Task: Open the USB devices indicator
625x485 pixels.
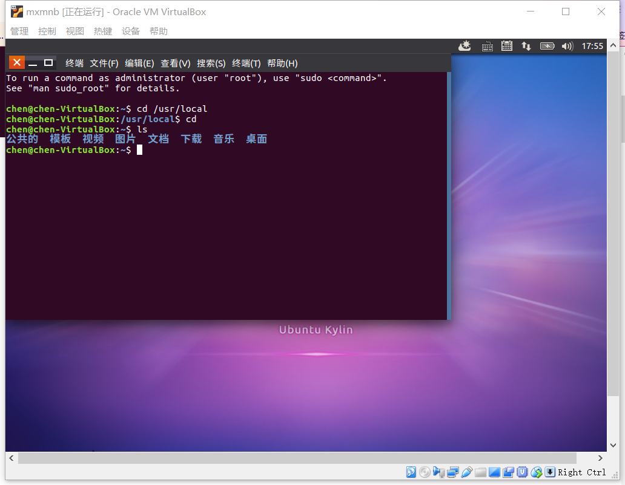Action: pos(467,472)
